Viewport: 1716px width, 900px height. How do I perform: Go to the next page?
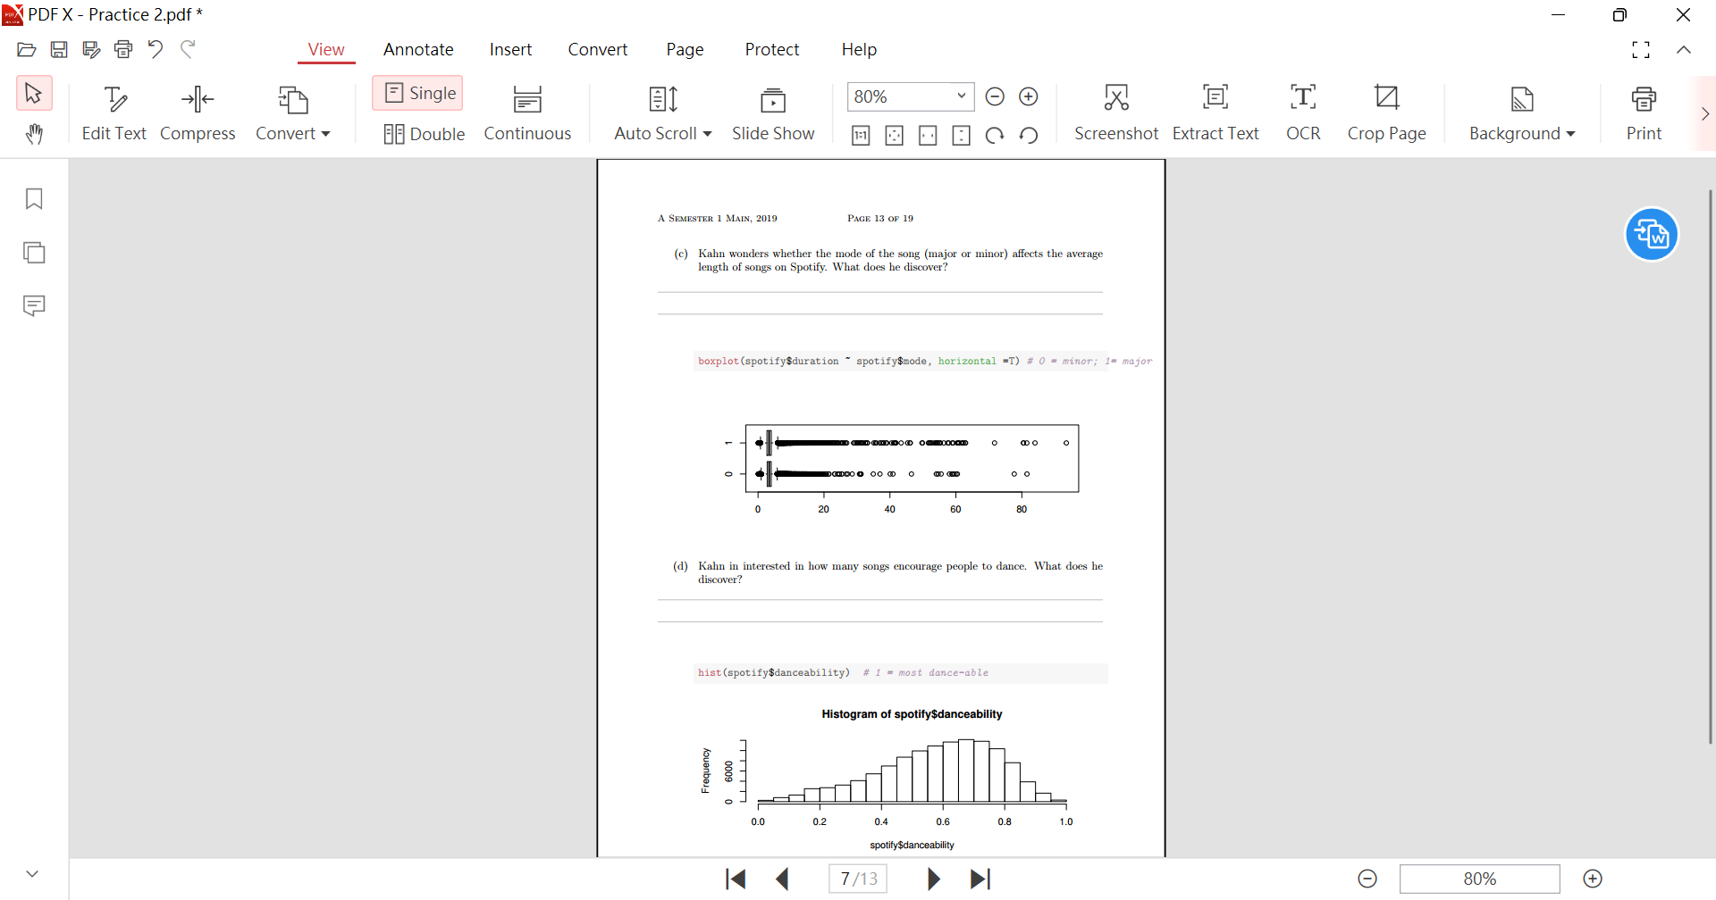(933, 879)
